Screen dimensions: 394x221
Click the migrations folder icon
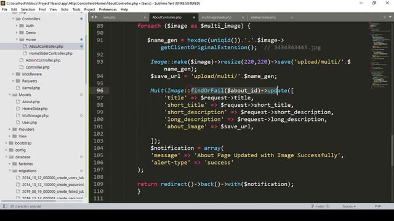coord(15,171)
